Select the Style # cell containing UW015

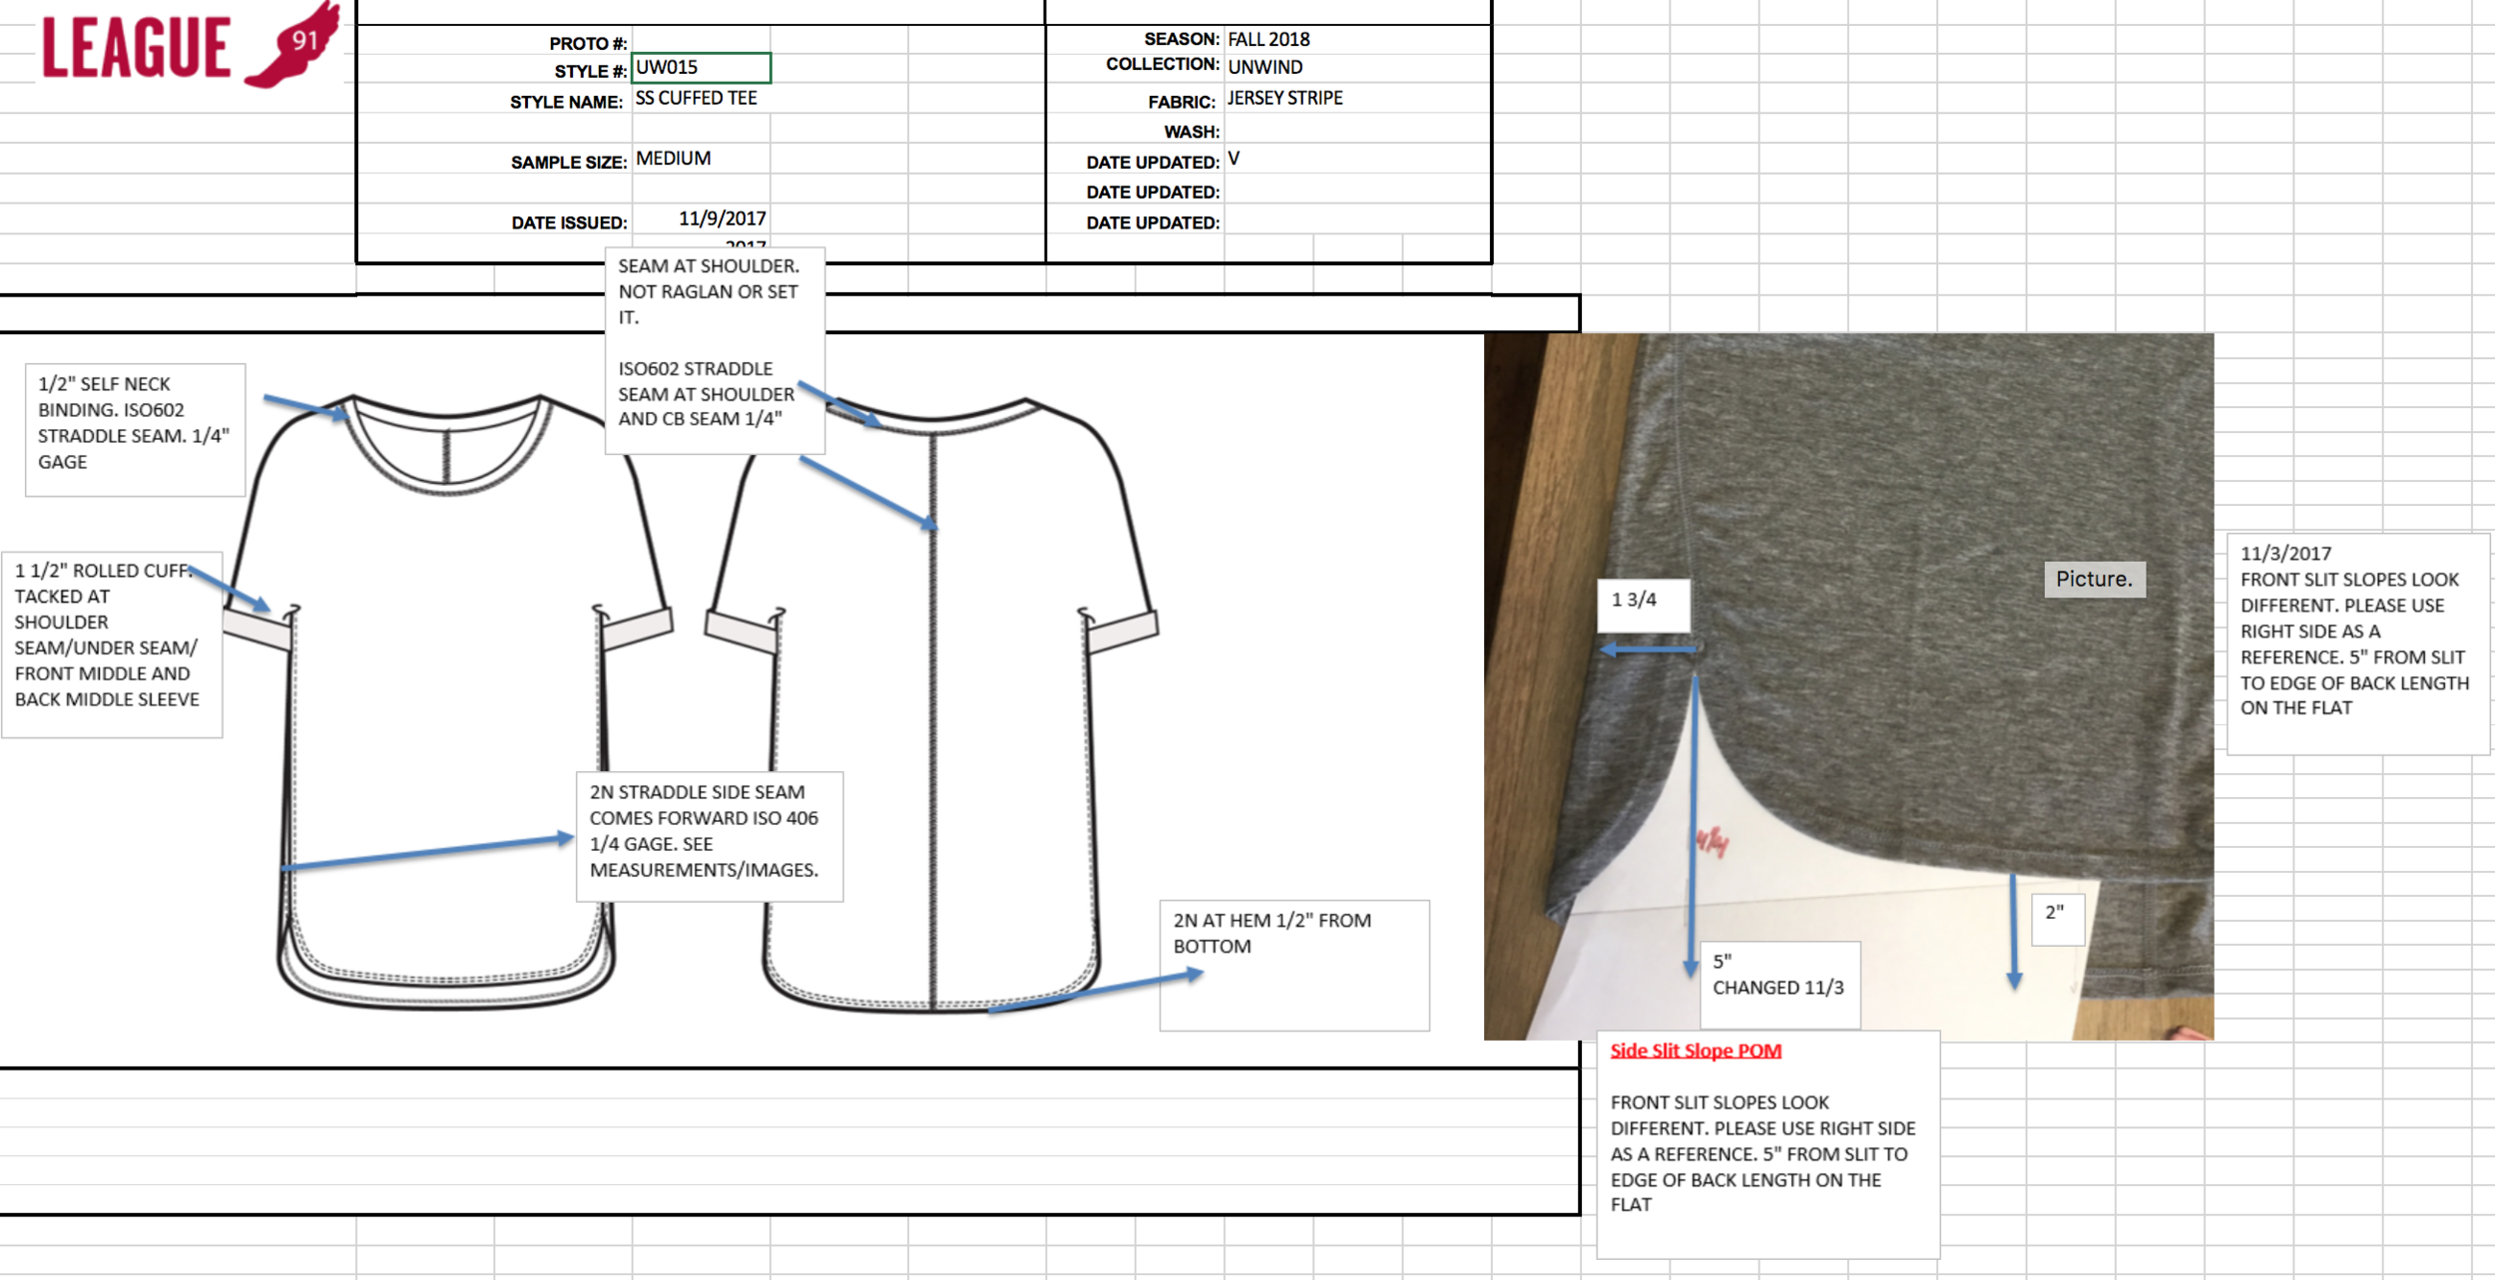point(701,68)
